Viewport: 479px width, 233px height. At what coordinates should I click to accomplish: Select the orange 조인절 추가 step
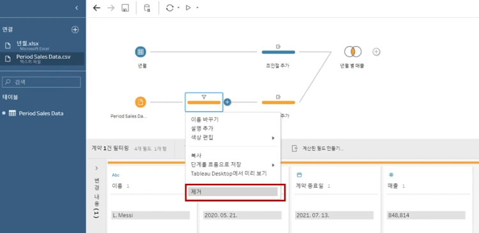(278, 102)
